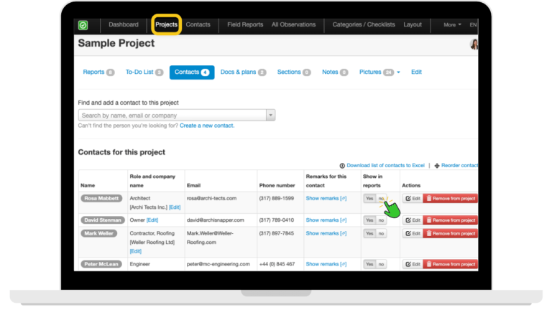
Task: Open the Projects menu item
Action: (x=166, y=24)
